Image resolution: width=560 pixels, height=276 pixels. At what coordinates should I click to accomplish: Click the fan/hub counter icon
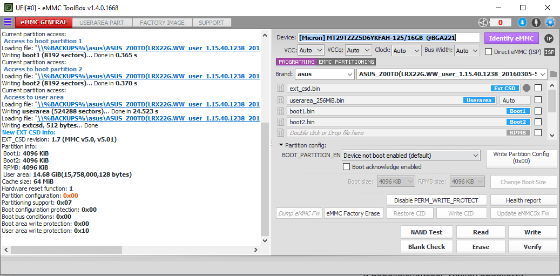[x=483, y=23]
